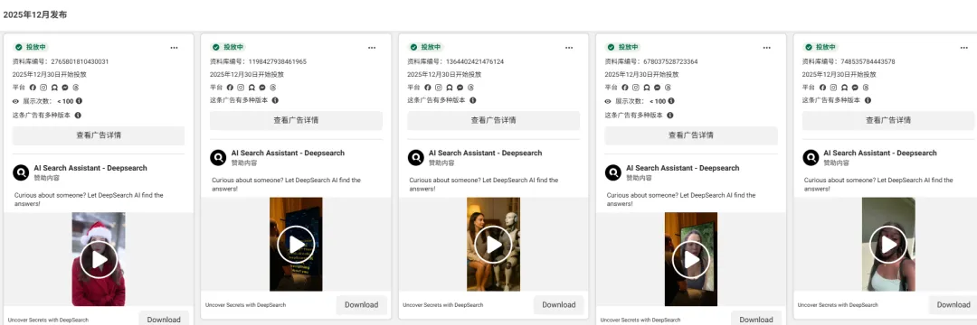Click the 2025年12月发布 heading

pyautogui.click(x=35, y=14)
